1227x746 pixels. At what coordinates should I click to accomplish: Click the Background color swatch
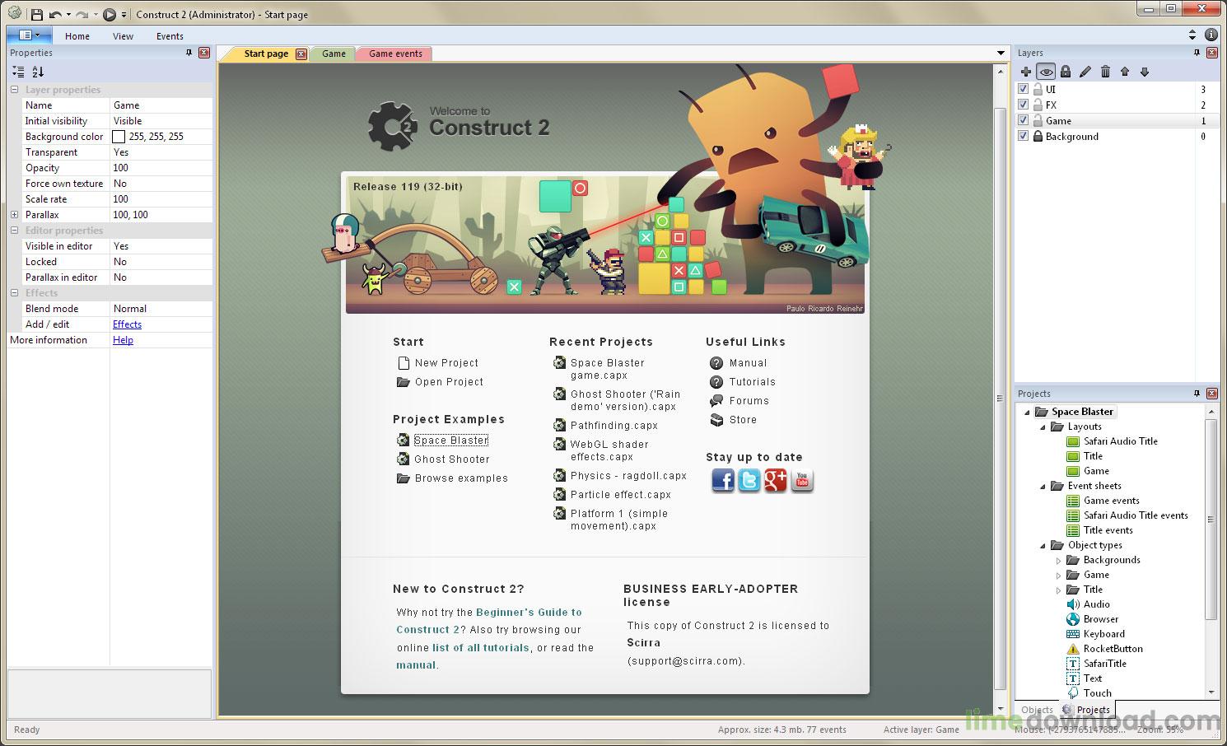tap(119, 136)
